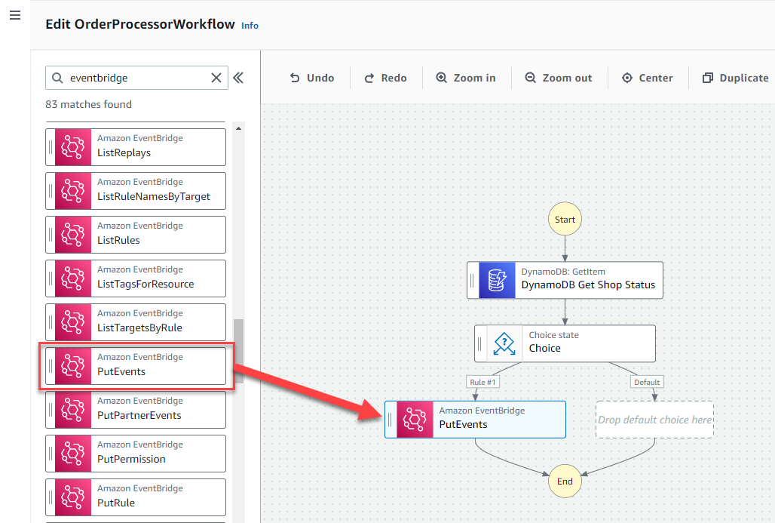The height and width of the screenshot is (523, 775).
Task: Clear the eventbridge search text
Action: tap(216, 78)
